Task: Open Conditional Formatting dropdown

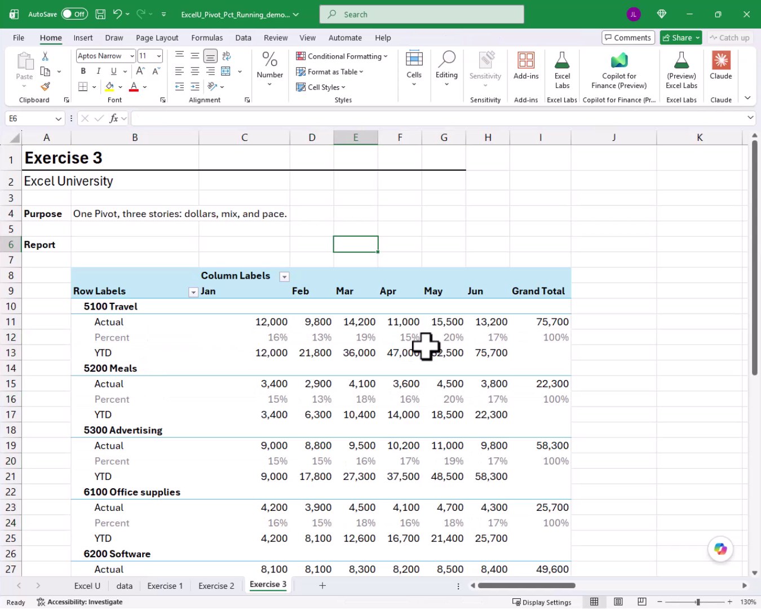Action: [342, 56]
